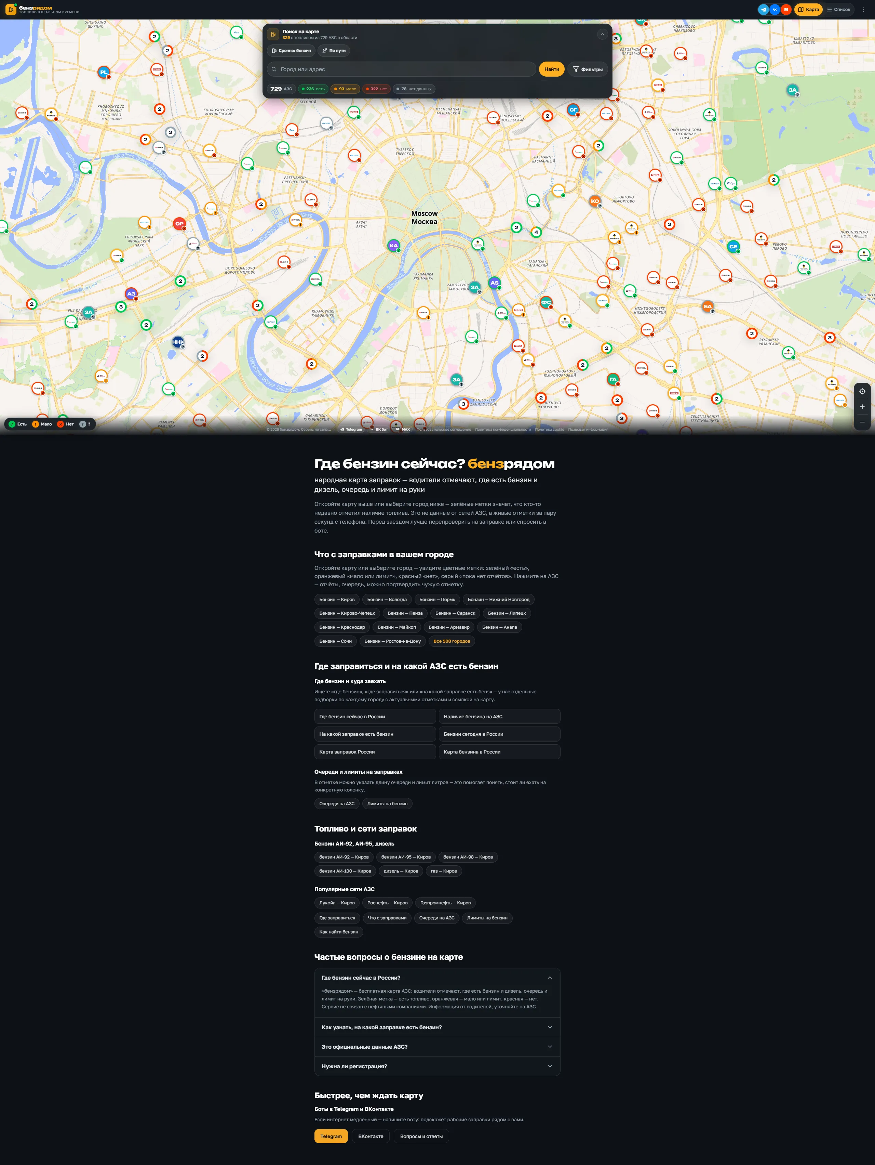The width and height of the screenshot is (875, 1165).
Task: Click the grey question-mark legend item
Action: click(x=85, y=424)
